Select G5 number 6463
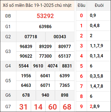111x112 pixels. pos(26,85)
